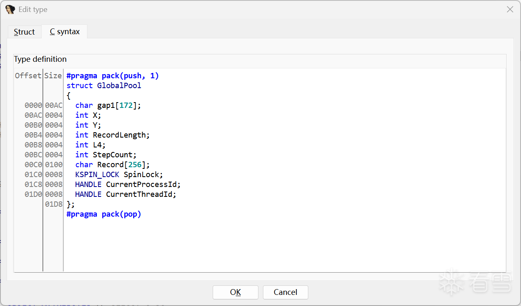Close the Edit type dialog

[510, 9]
